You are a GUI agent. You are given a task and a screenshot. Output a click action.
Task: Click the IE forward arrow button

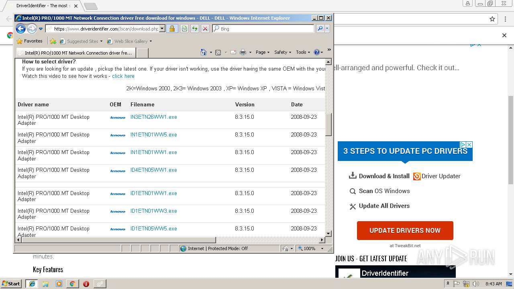click(x=32, y=28)
